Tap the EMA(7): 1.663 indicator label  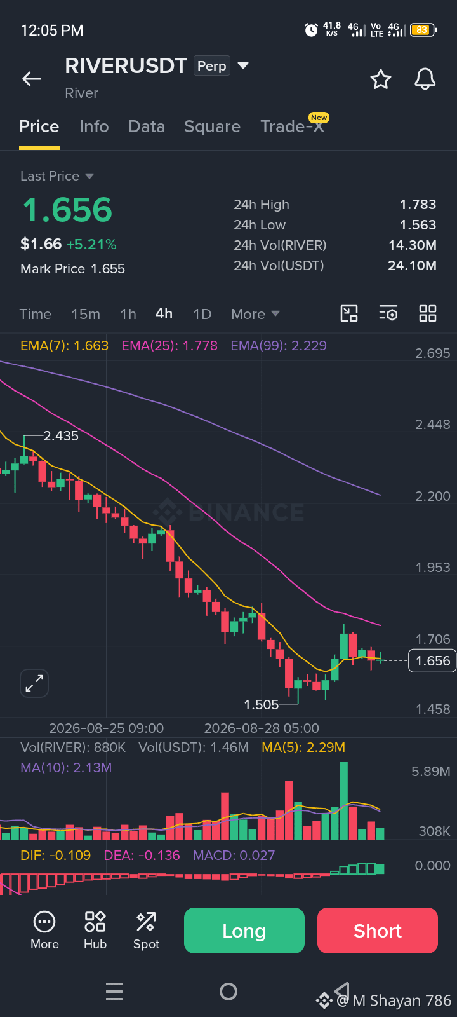(65, 346)
